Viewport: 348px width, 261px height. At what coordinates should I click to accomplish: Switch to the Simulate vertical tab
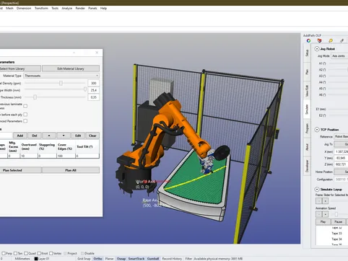pyautogui.click(x=307, y=110)
